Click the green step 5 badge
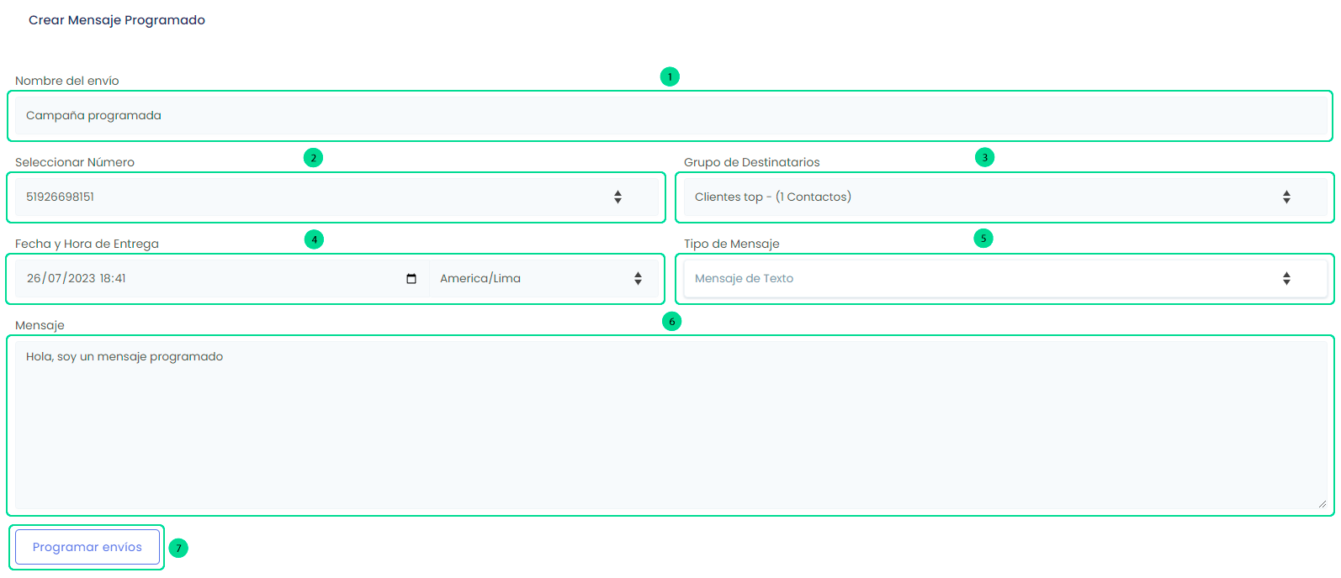1341x578 pixels. [983, 239]
